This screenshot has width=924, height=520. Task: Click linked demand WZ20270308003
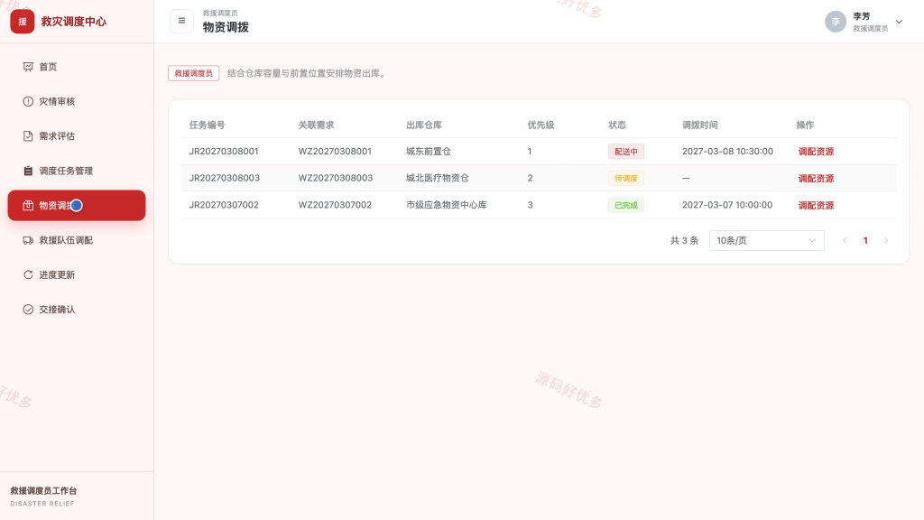336,178
